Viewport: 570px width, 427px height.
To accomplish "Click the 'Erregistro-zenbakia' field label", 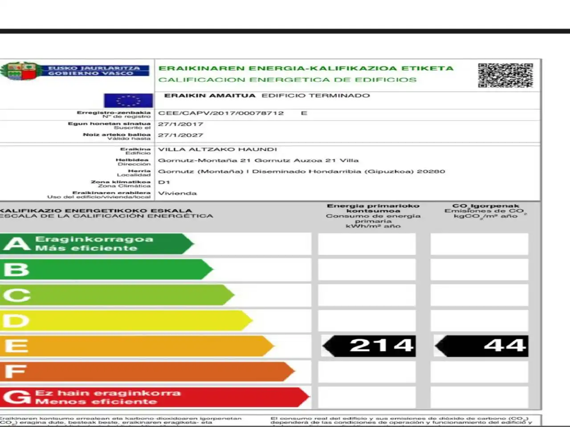I will point(114,113).
